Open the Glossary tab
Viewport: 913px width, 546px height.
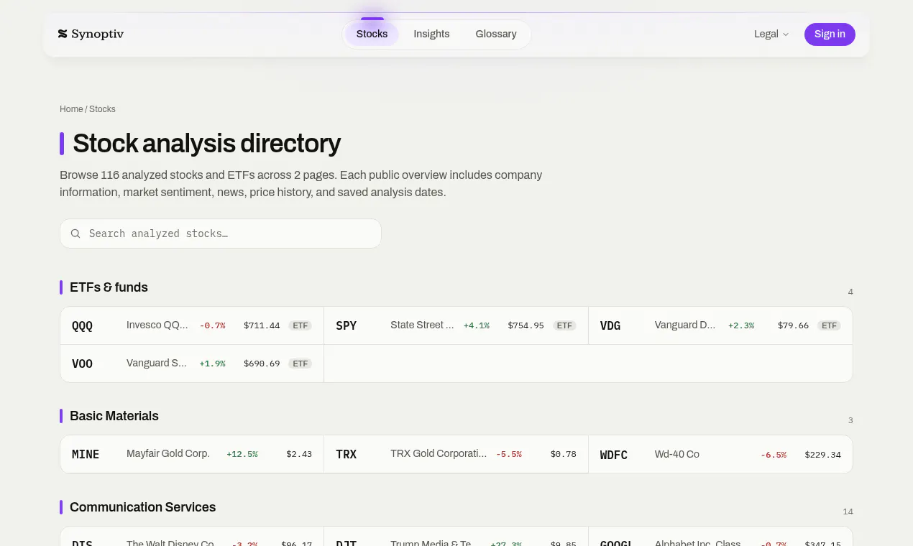point(496,34)
